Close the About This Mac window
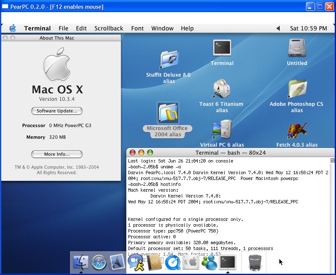The width and height of the screenshot is (336, 275). (5, 37)
